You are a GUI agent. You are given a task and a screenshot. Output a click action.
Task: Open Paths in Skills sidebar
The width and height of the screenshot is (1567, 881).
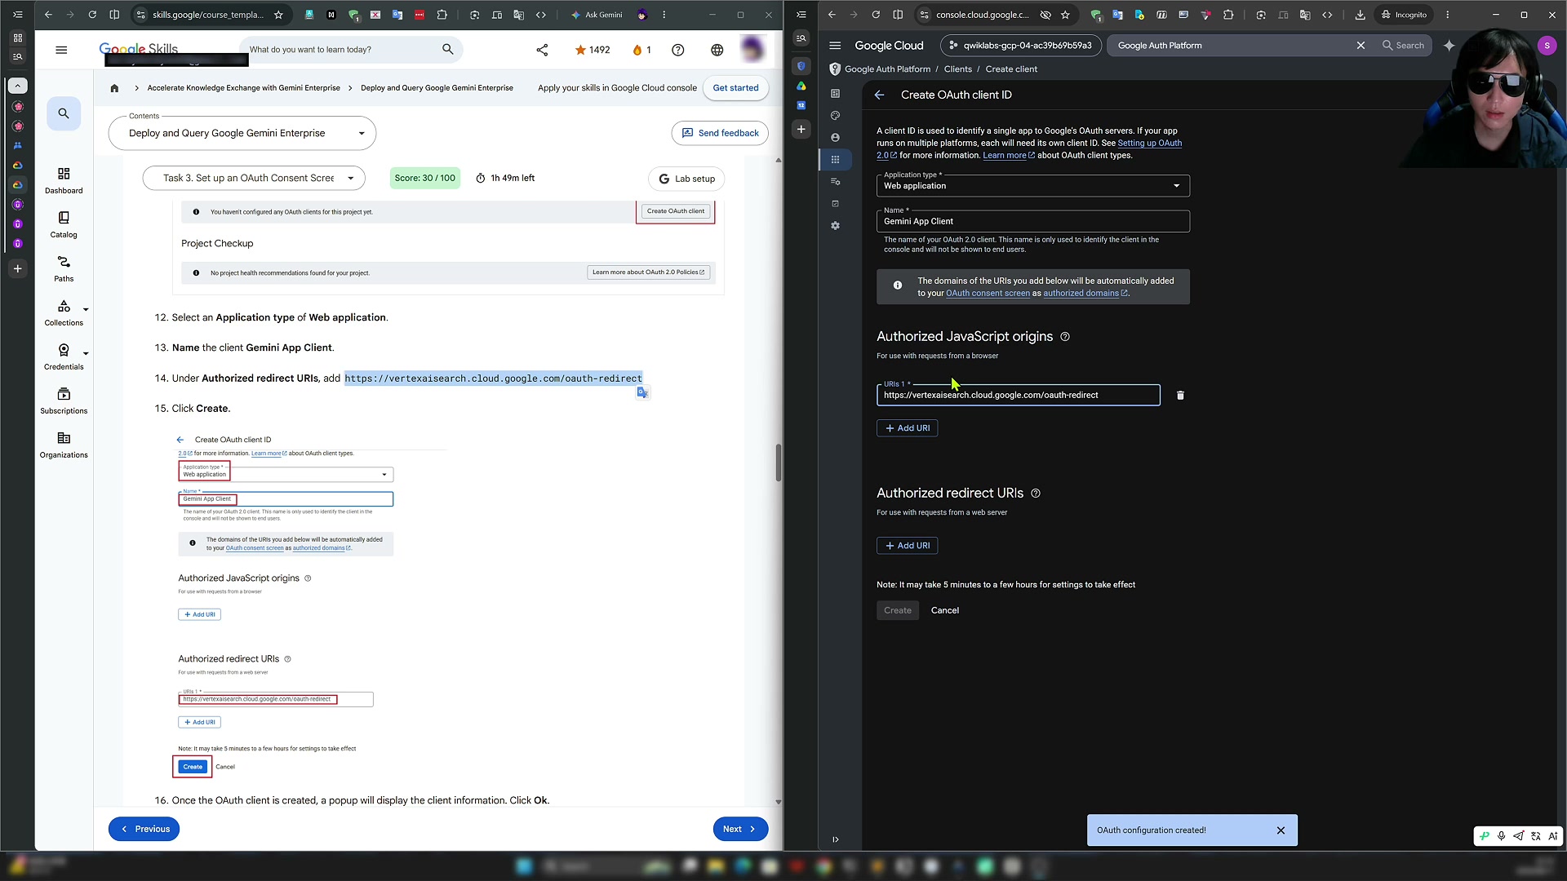point(64,268)
